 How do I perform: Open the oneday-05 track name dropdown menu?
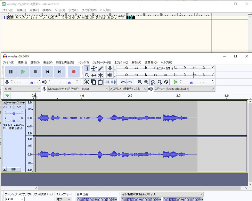[x=16, y=103]
